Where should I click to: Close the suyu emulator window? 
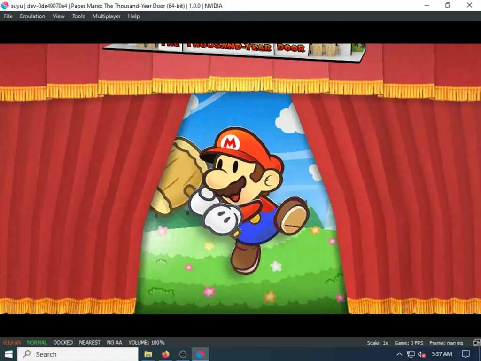[469, 5]
